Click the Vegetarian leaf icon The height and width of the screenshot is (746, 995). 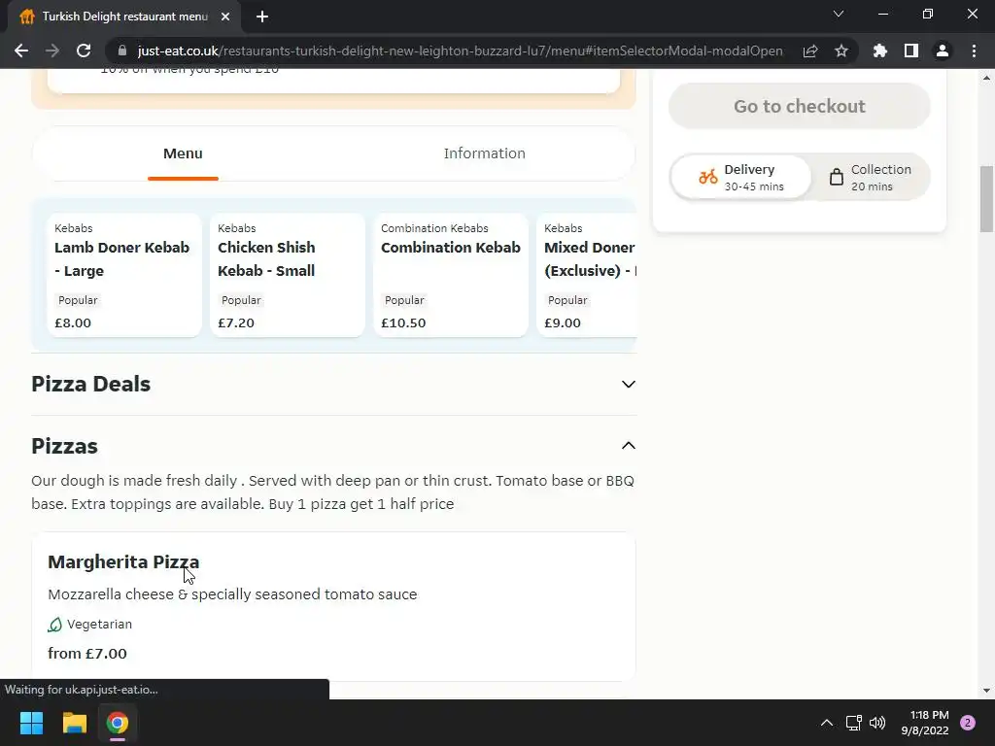tap(55, 625)
